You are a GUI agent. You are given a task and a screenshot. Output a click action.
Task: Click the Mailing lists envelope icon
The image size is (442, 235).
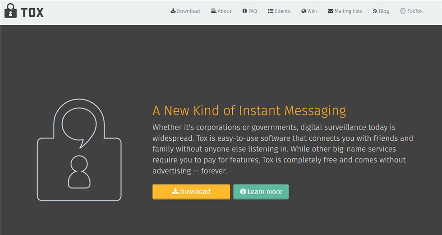click(x=330, y=11)
